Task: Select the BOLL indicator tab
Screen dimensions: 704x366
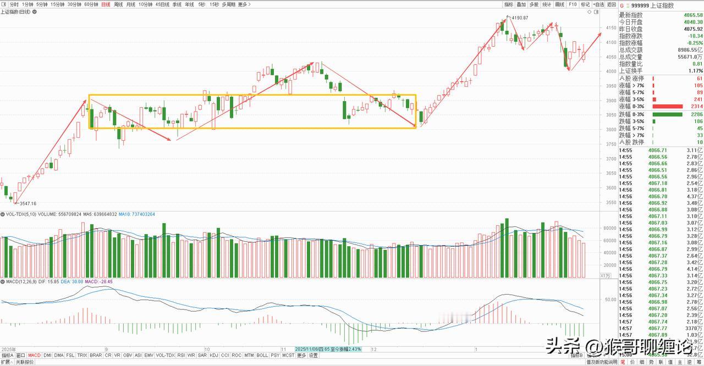Action: tap(261, 356)
